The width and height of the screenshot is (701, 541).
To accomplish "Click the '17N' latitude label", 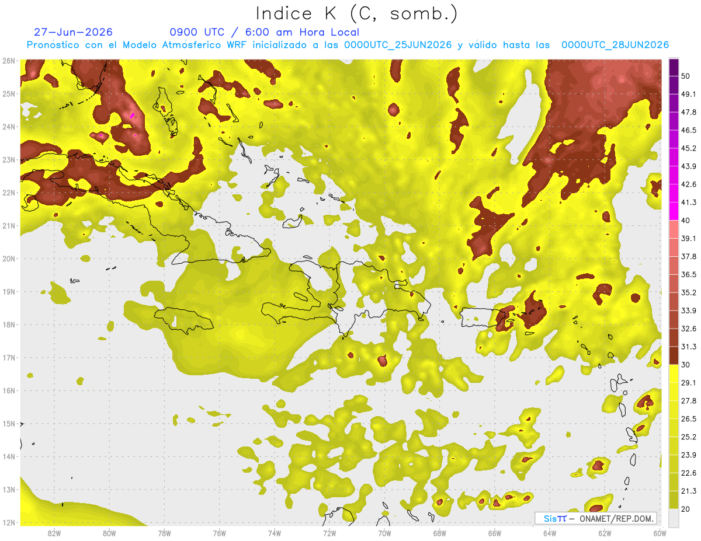I will pyautogui.click(x=9, y=358).
